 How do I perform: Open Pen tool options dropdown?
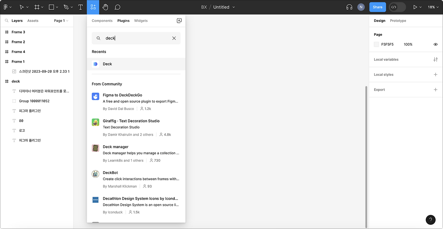(x=72, y=7)
